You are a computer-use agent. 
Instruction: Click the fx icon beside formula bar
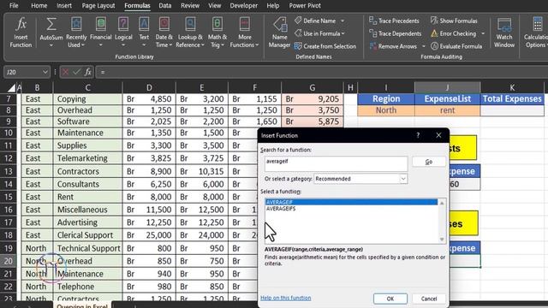(87, 72)
